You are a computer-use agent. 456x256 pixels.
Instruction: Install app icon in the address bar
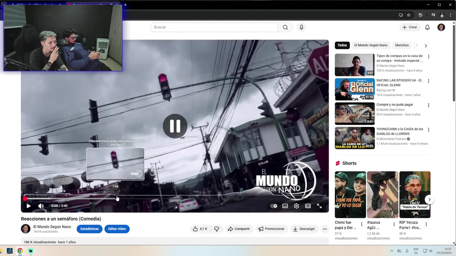pyautogui.click(x=401, y=15)
